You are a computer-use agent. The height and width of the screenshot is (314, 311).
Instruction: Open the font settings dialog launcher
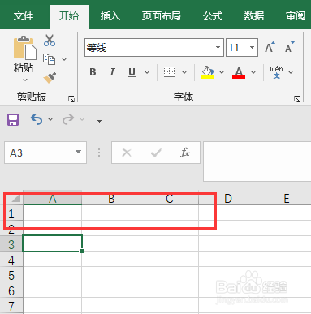[297, 99]
